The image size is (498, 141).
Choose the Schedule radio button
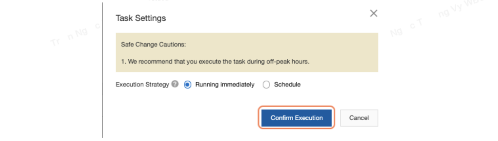266,85
